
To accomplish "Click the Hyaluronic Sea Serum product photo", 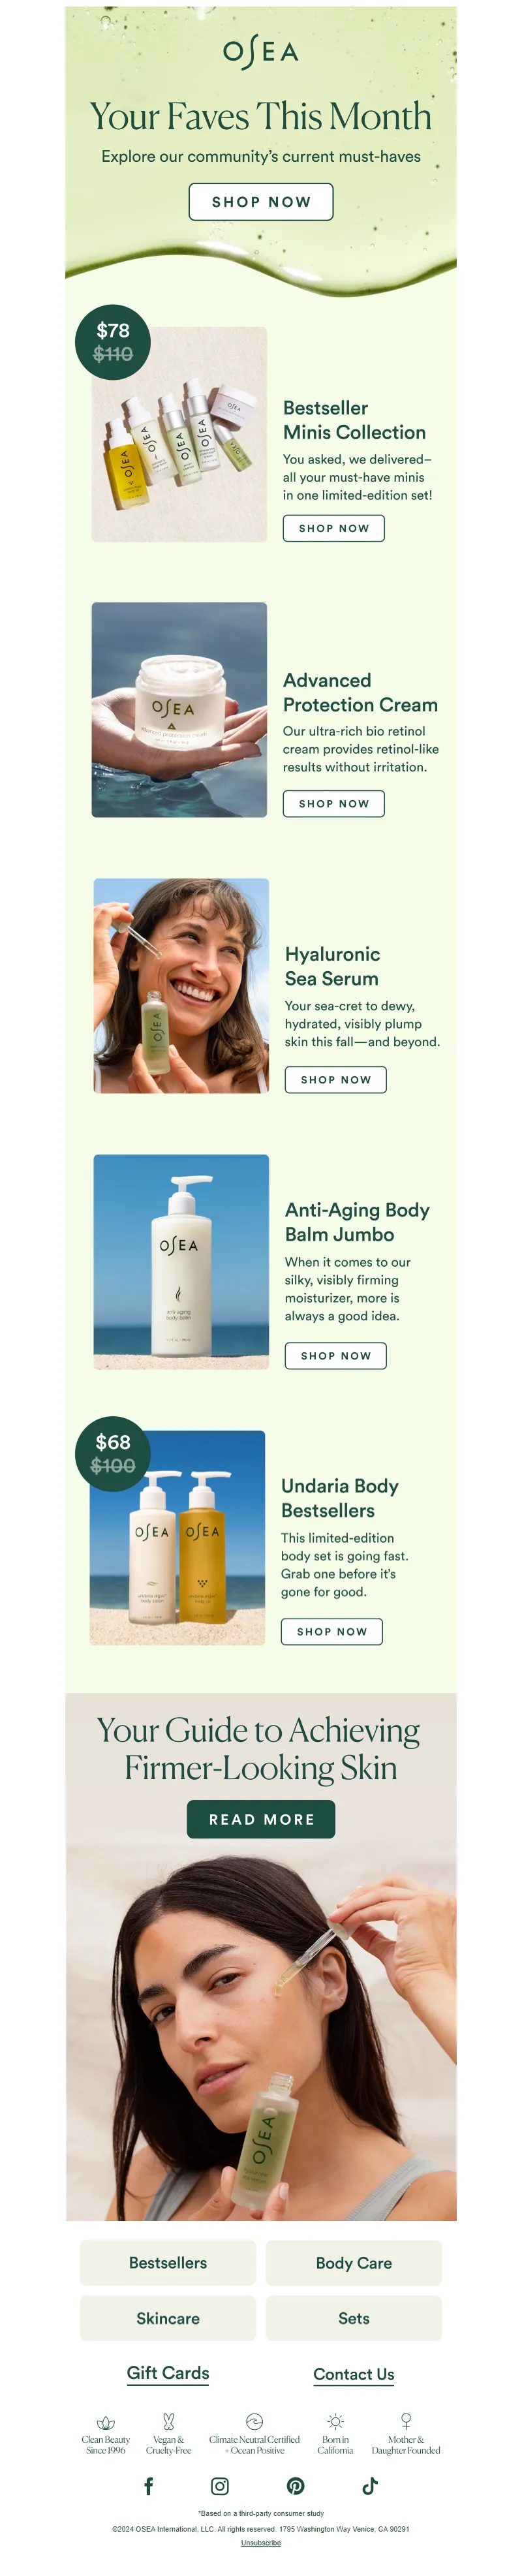I will click(181, 985).
